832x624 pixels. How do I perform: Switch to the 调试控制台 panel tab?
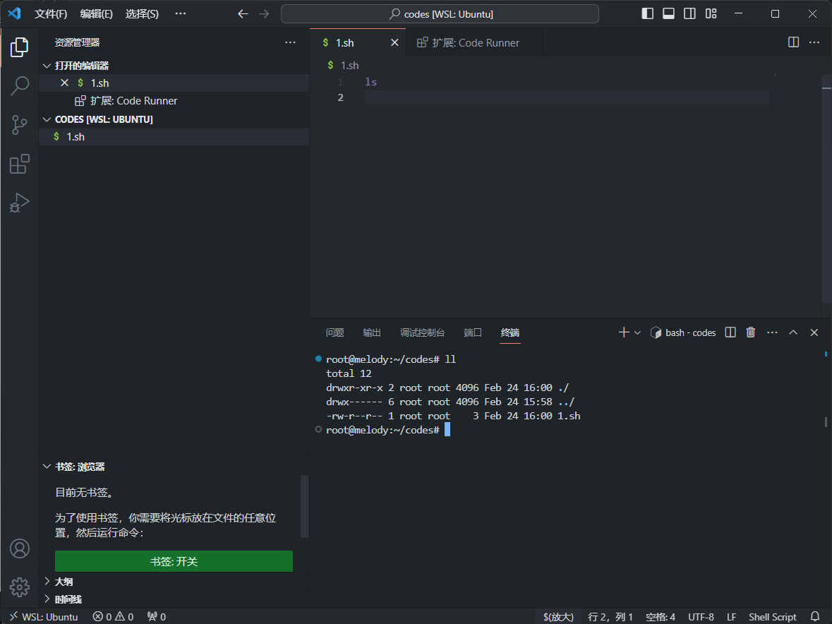tap(423, 332)
